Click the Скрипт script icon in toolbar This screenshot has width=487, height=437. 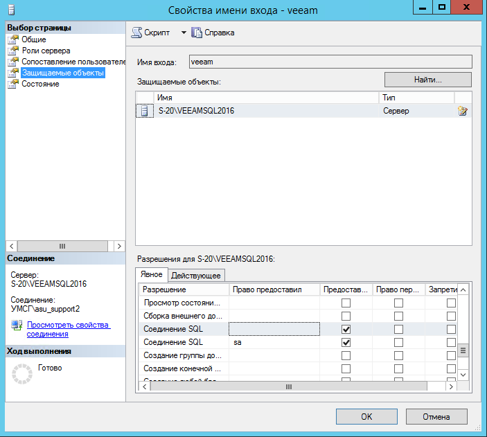(x=137, y=33)
